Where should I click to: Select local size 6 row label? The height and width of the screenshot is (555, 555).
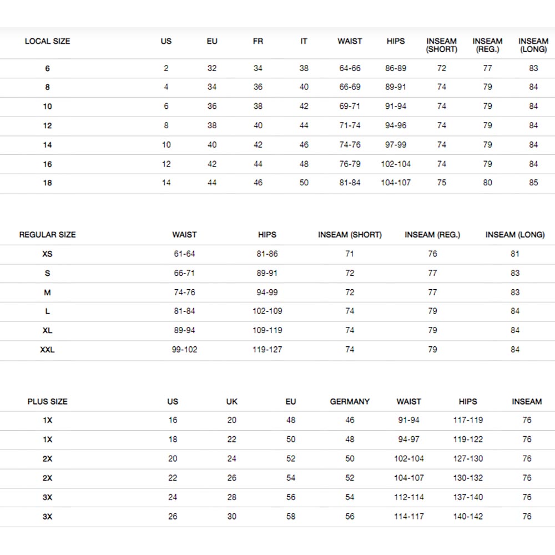coord(47,68)
